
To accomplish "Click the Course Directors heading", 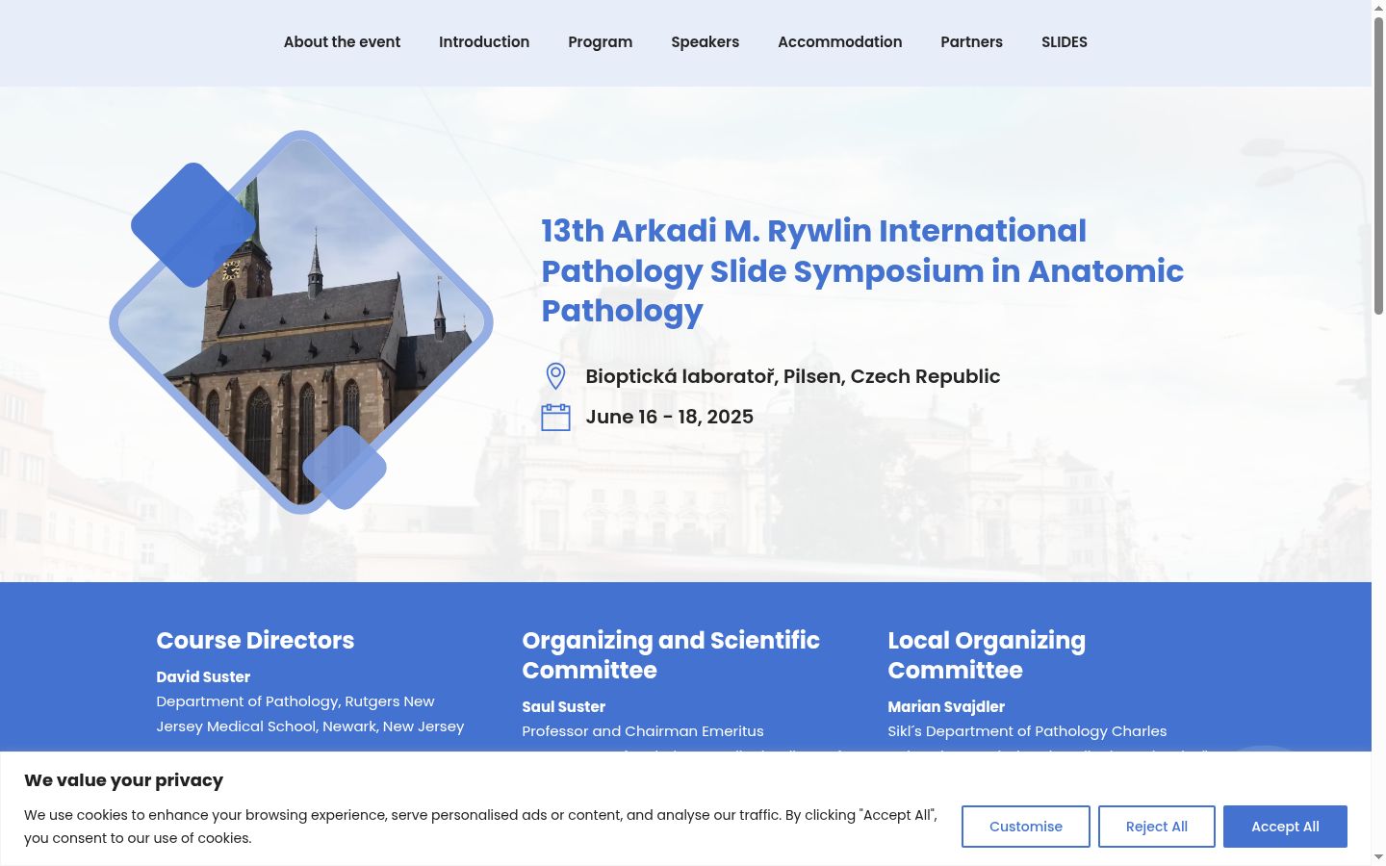I will pos(255,641).
